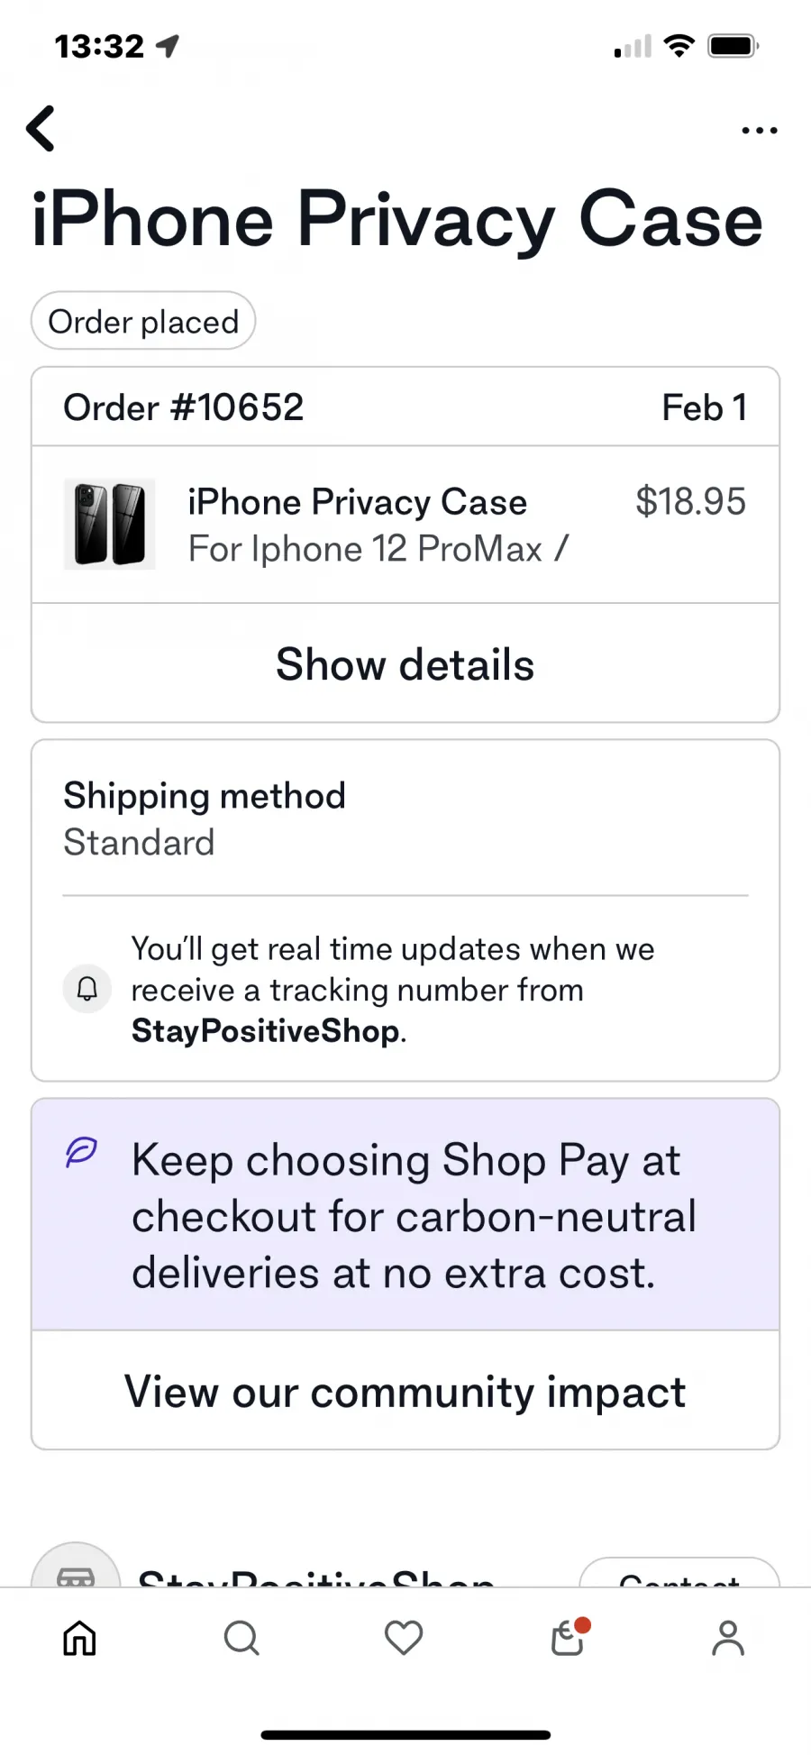Screen dimensions: 811x1755
Task: Open the iPhone Privacy Case product thumbnail
Action: pos(110,524)
